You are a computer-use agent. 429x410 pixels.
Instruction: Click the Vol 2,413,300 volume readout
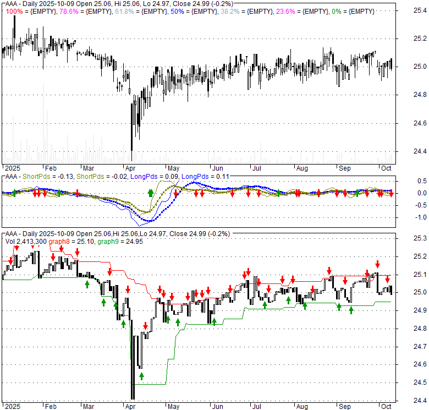(26, 242)
